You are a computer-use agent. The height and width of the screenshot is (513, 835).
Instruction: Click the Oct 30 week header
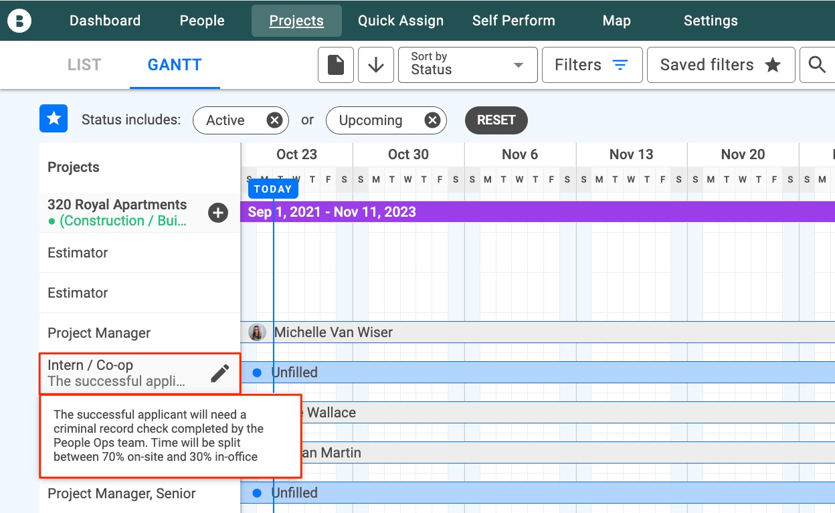point(408,155)
